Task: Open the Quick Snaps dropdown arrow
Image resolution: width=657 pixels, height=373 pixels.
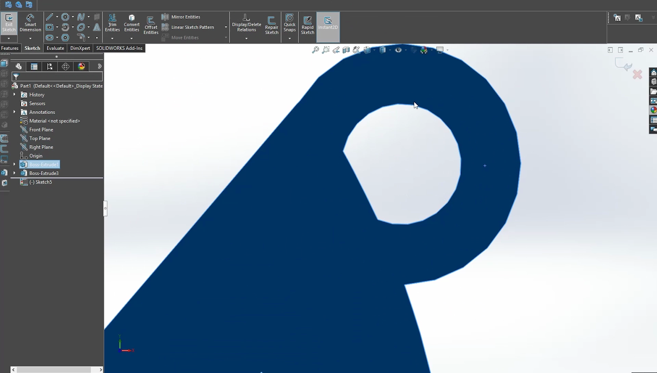Action: tap(289, 38)
